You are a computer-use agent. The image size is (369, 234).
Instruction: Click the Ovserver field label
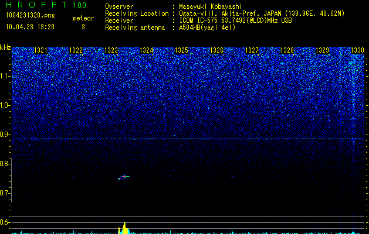[x=119, y=6]
